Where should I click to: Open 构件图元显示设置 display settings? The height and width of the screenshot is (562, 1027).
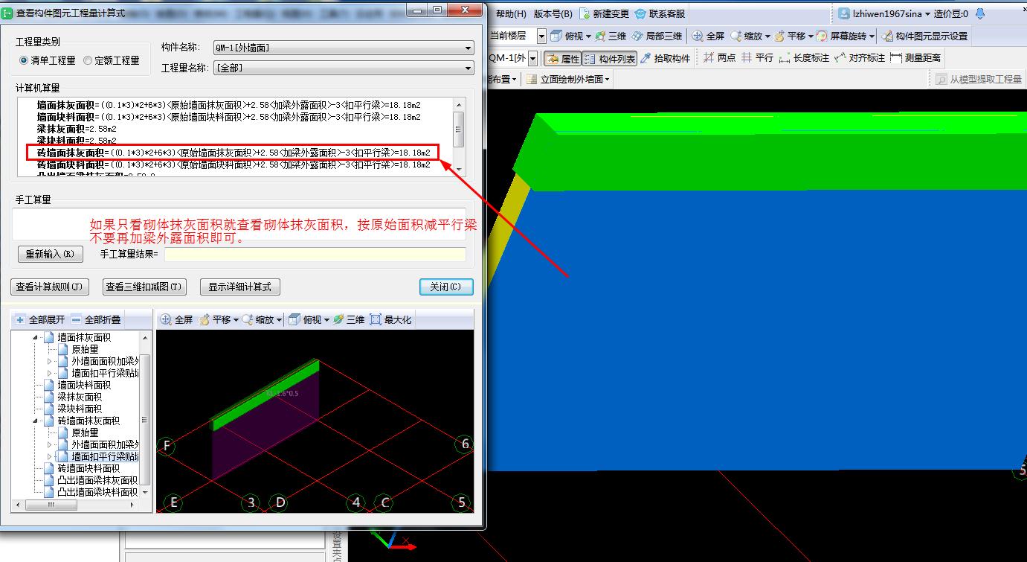(x=924, y=36)
